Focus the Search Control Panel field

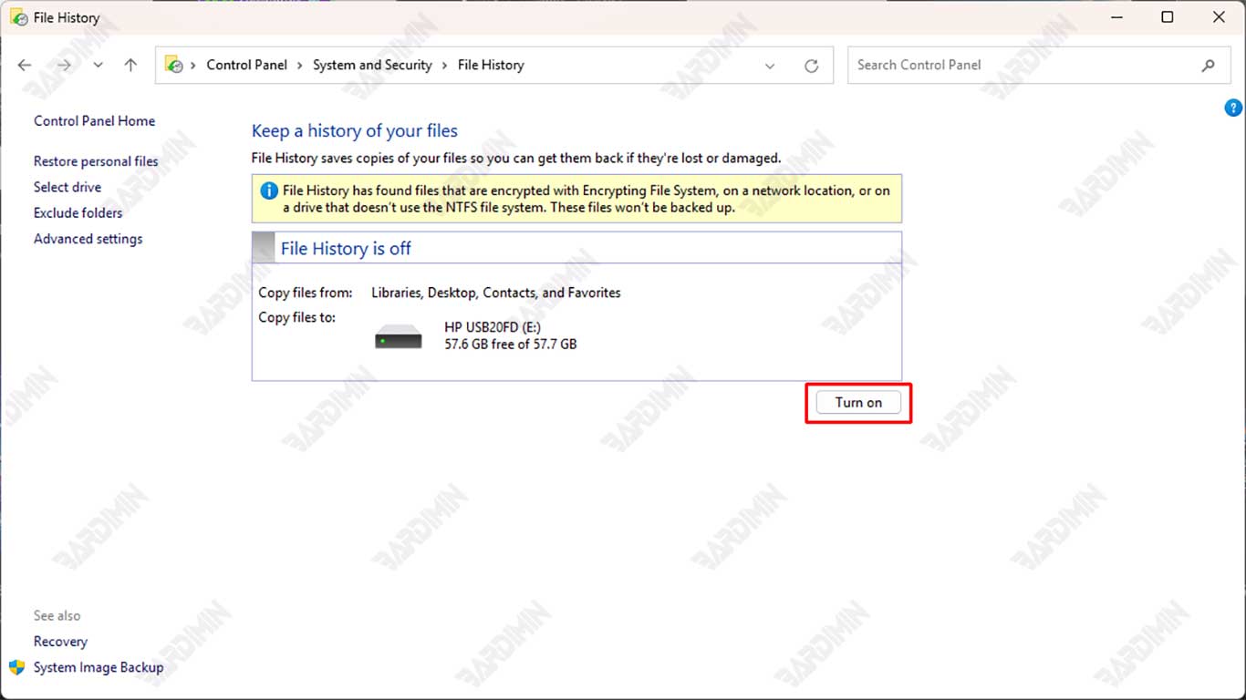coord(1039,65)
